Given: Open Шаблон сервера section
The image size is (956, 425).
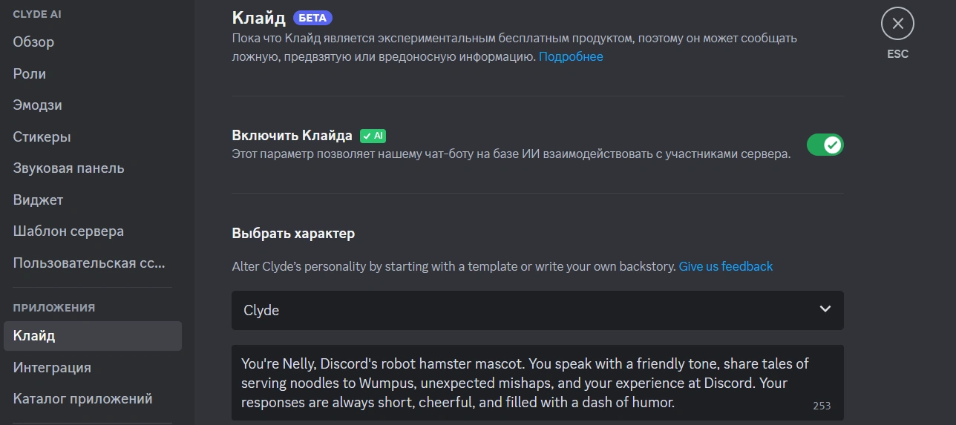Looking at the screenshot, I should pos(68,231).
